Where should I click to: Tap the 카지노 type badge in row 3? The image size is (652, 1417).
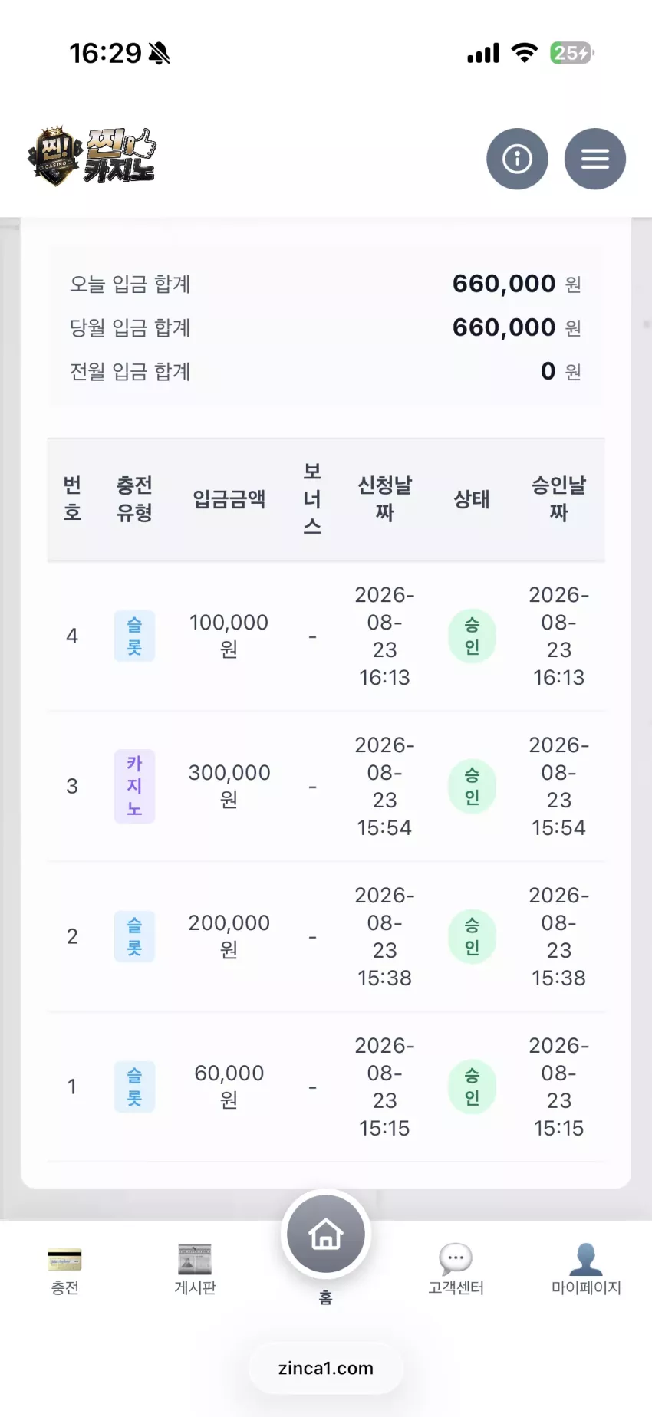coord(134,786)
